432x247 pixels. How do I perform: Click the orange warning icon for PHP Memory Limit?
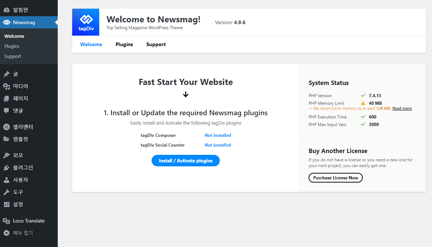click(x=363, y=103)
